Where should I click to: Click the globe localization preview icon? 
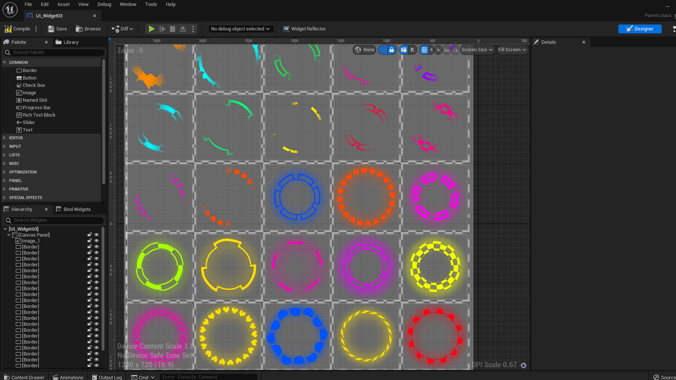pyautogui.click(x=358, y=50)
